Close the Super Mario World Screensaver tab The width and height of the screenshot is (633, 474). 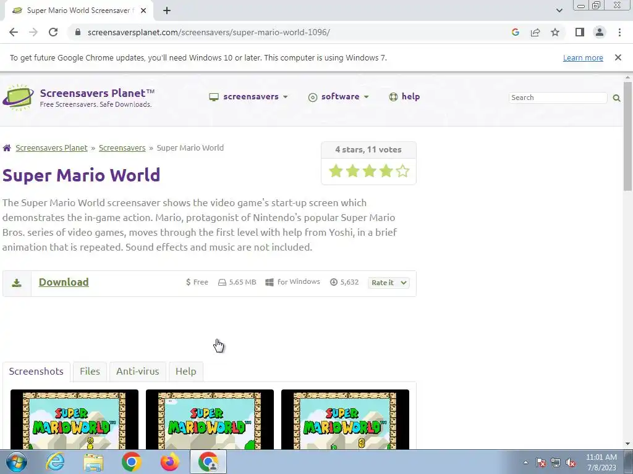[143, 10]
